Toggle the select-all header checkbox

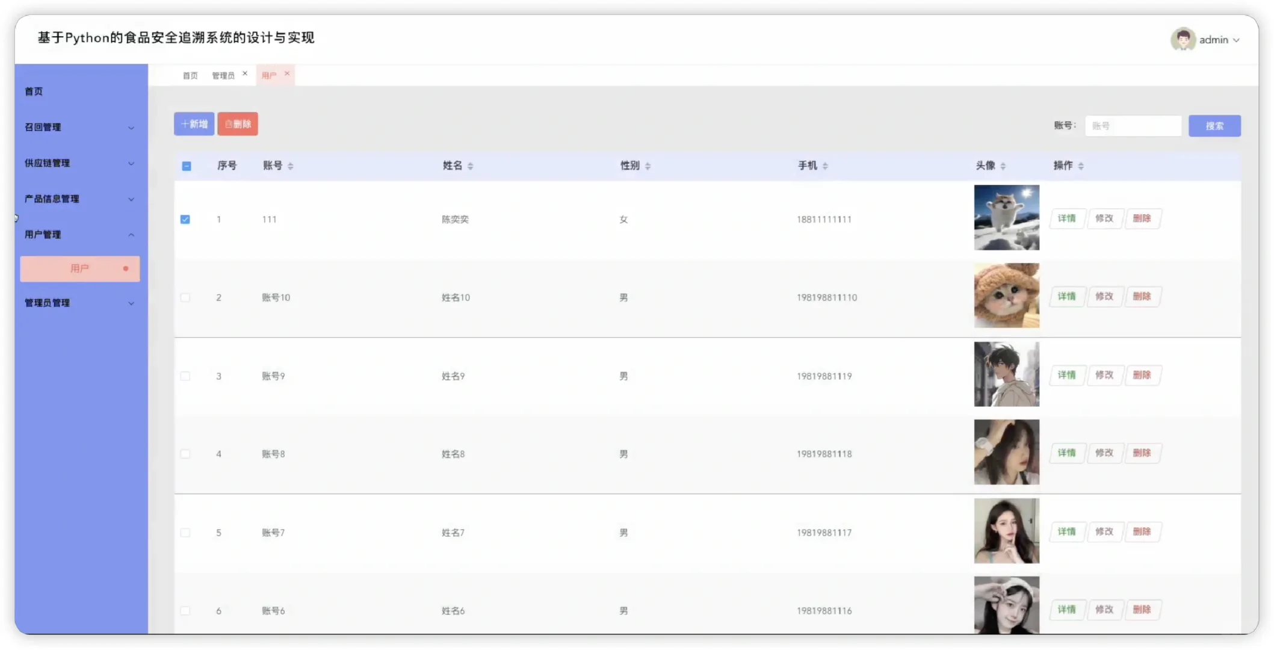pyautogui.click(x=187, y=166)
